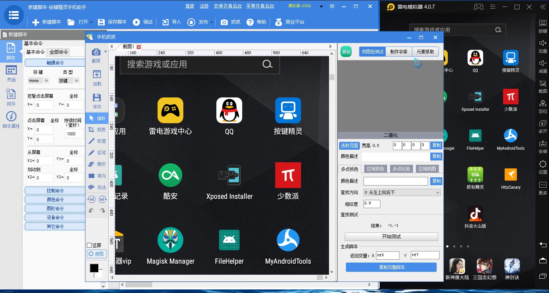549x293 pixels.
Task: Select the 裁剪 crop tool
Action: click(x=97, y=130)
